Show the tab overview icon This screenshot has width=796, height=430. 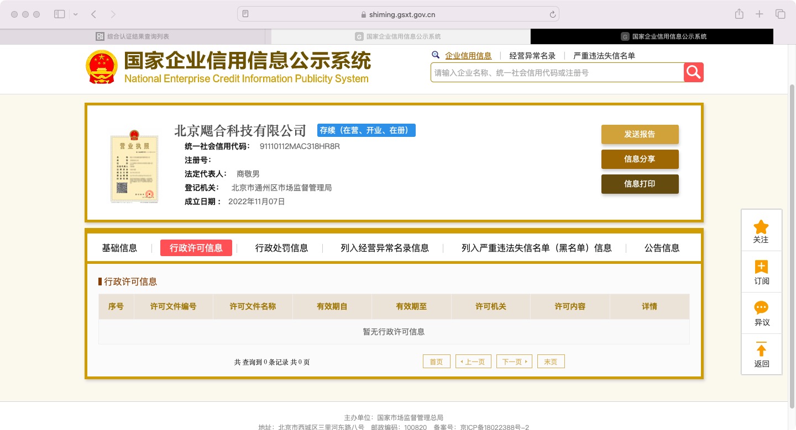click(x=781, y=14)
